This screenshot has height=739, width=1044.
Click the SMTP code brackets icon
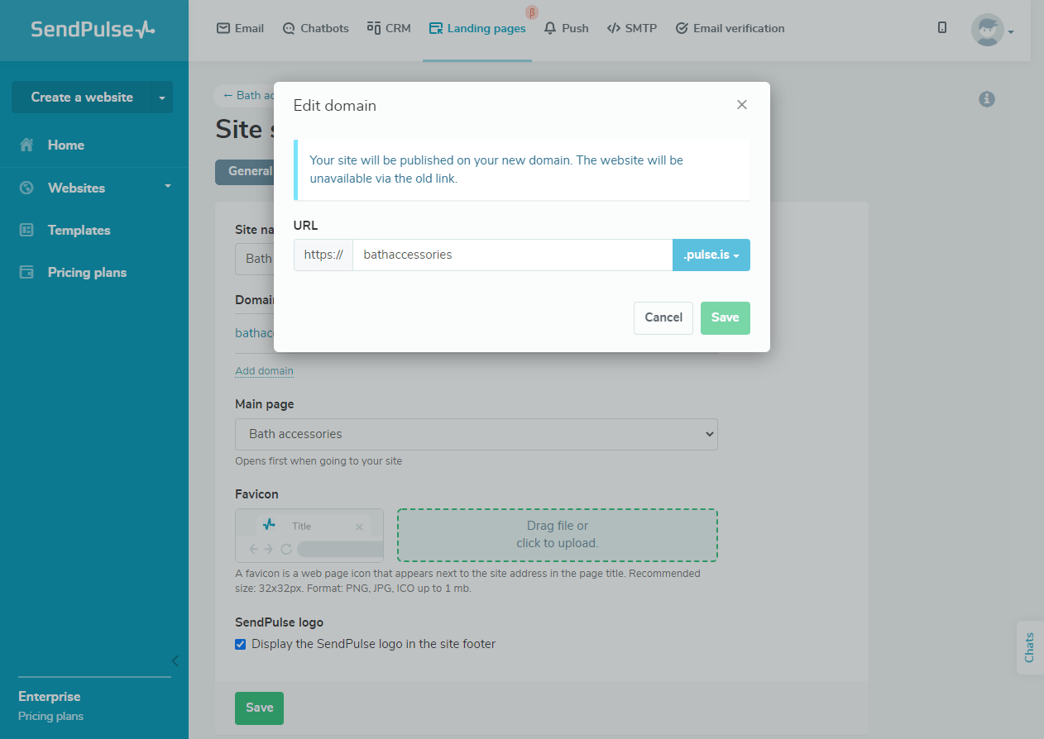click(x=613, y=28)
